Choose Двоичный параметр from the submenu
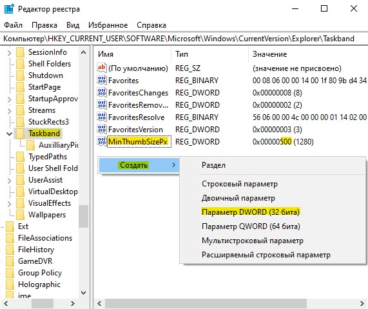368x309 pixels. pos(238,198)
